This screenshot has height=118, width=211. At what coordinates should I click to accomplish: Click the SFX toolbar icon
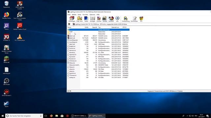click(141, 19)
